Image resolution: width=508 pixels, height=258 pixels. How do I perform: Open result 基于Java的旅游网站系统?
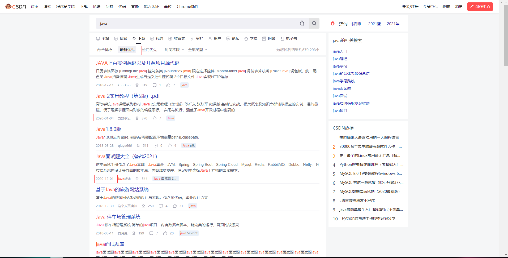tap(122, 190)
